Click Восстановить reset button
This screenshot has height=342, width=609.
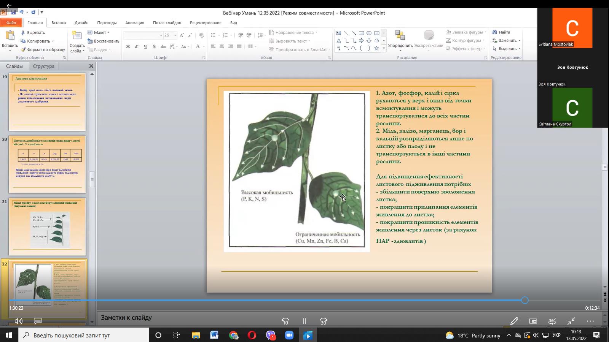point(104,41)
